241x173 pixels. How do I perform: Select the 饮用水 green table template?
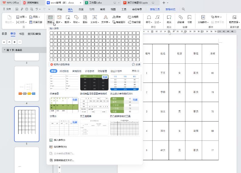click(64, 105)
